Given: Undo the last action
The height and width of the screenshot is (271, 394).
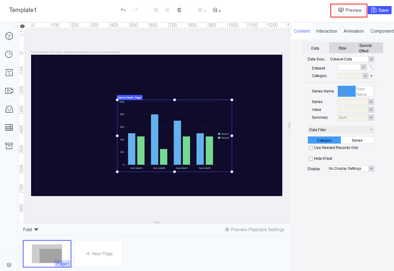Looking at the screenshot, I should point(123,10).
